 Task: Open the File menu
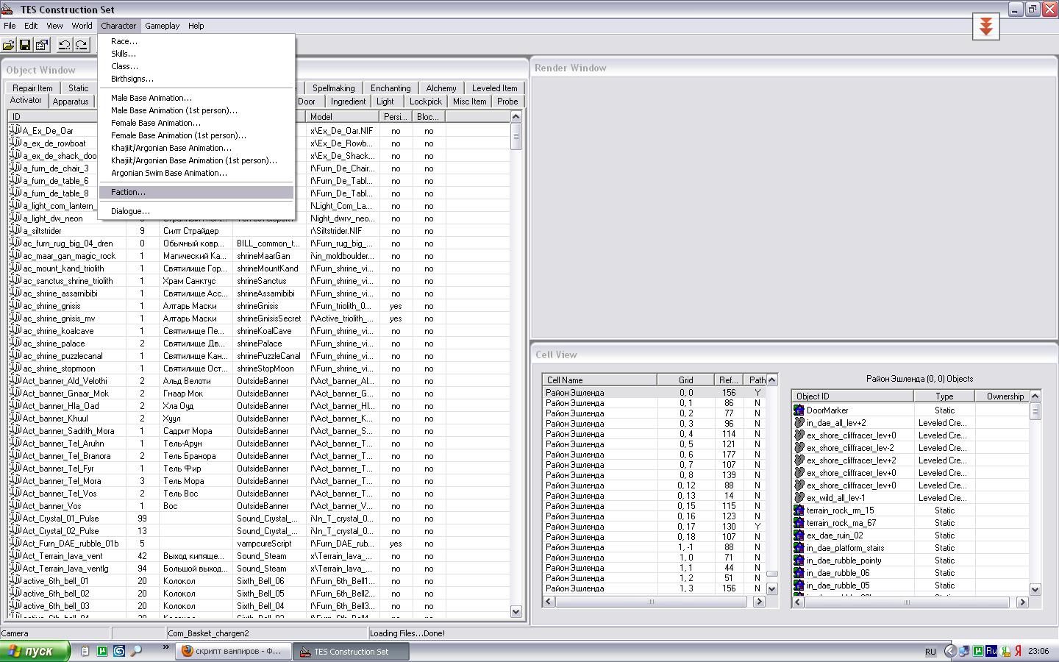pyautogui.click(x=10, y=26)
